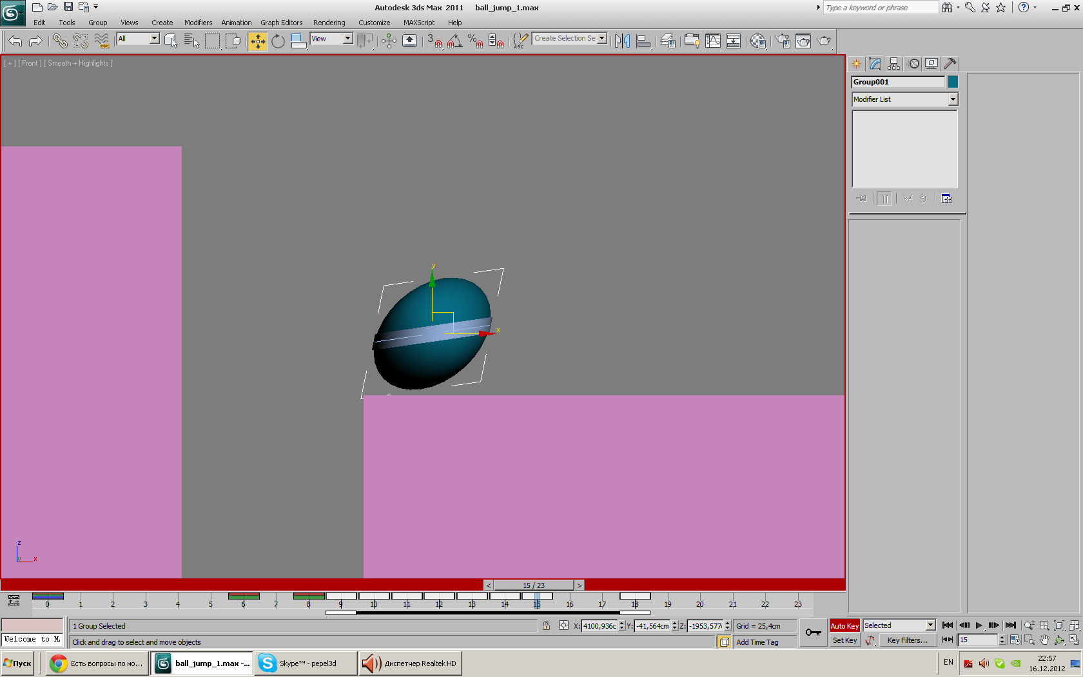Open the Key Filters dialog
Image resolution: width=1083 pixels, height=677 pixels.
coord(907,640)
